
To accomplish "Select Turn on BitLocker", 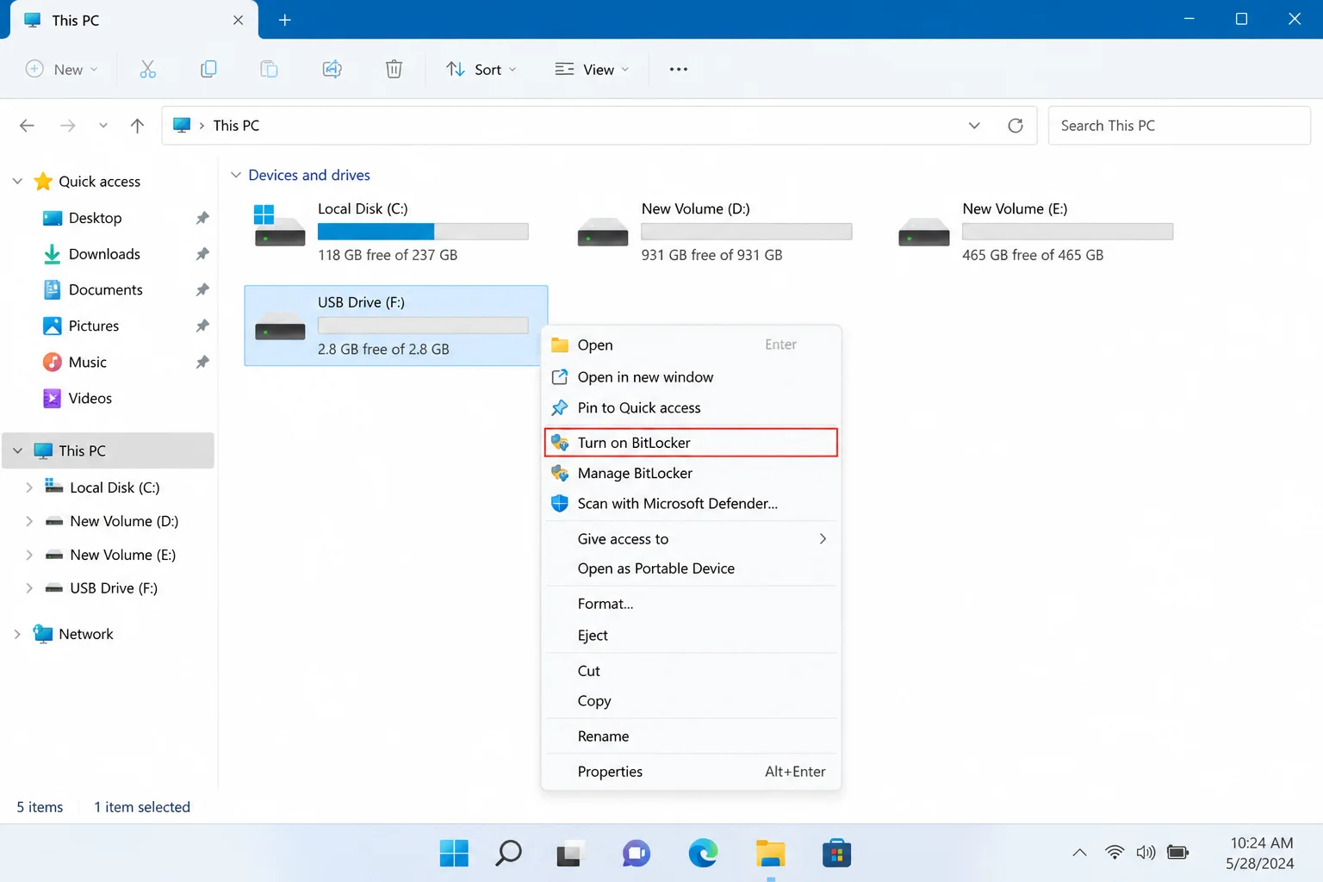I will point(691,443).
